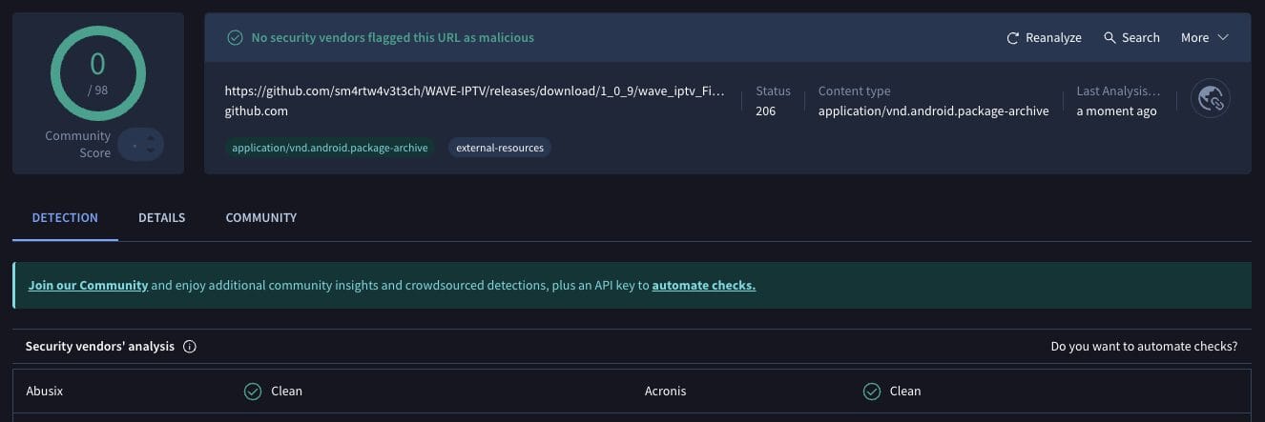Switch to the DETECTION tab
Screen dimensions: 1265x422
click(x=65, y=217)
